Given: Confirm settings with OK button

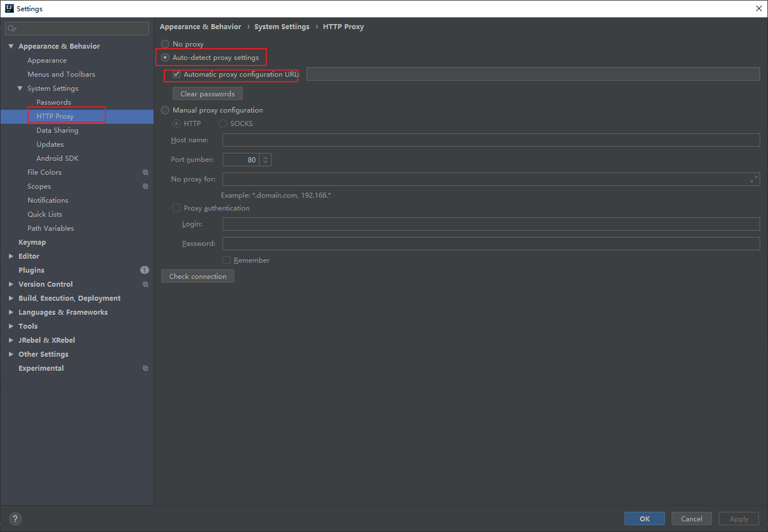Looking at the screenshot, I should [x=645, y=519].
